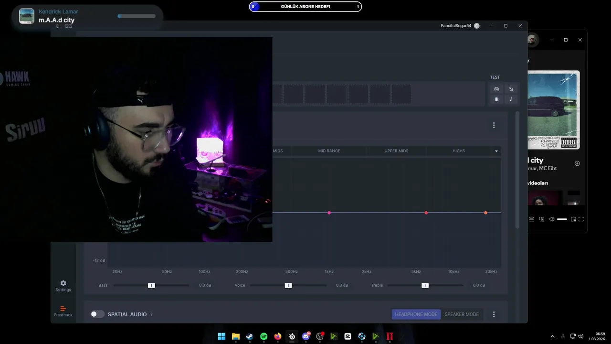Play the film strip test sound
Screen dimensions: 611x344
[x=496, y=99]
